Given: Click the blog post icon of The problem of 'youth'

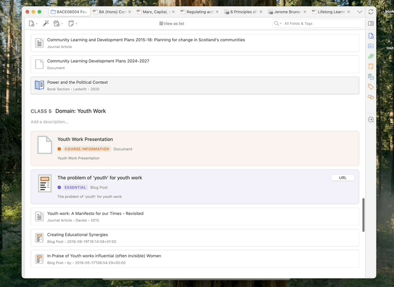Looking at the screenshot, I should click(45, 184).
